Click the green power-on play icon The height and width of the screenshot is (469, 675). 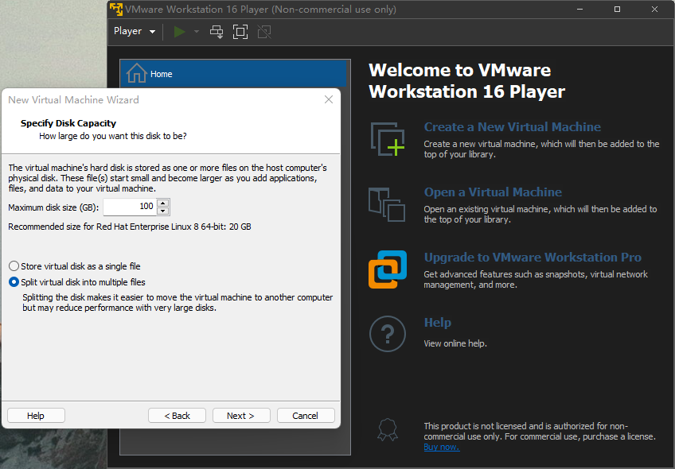click(180, 31)
